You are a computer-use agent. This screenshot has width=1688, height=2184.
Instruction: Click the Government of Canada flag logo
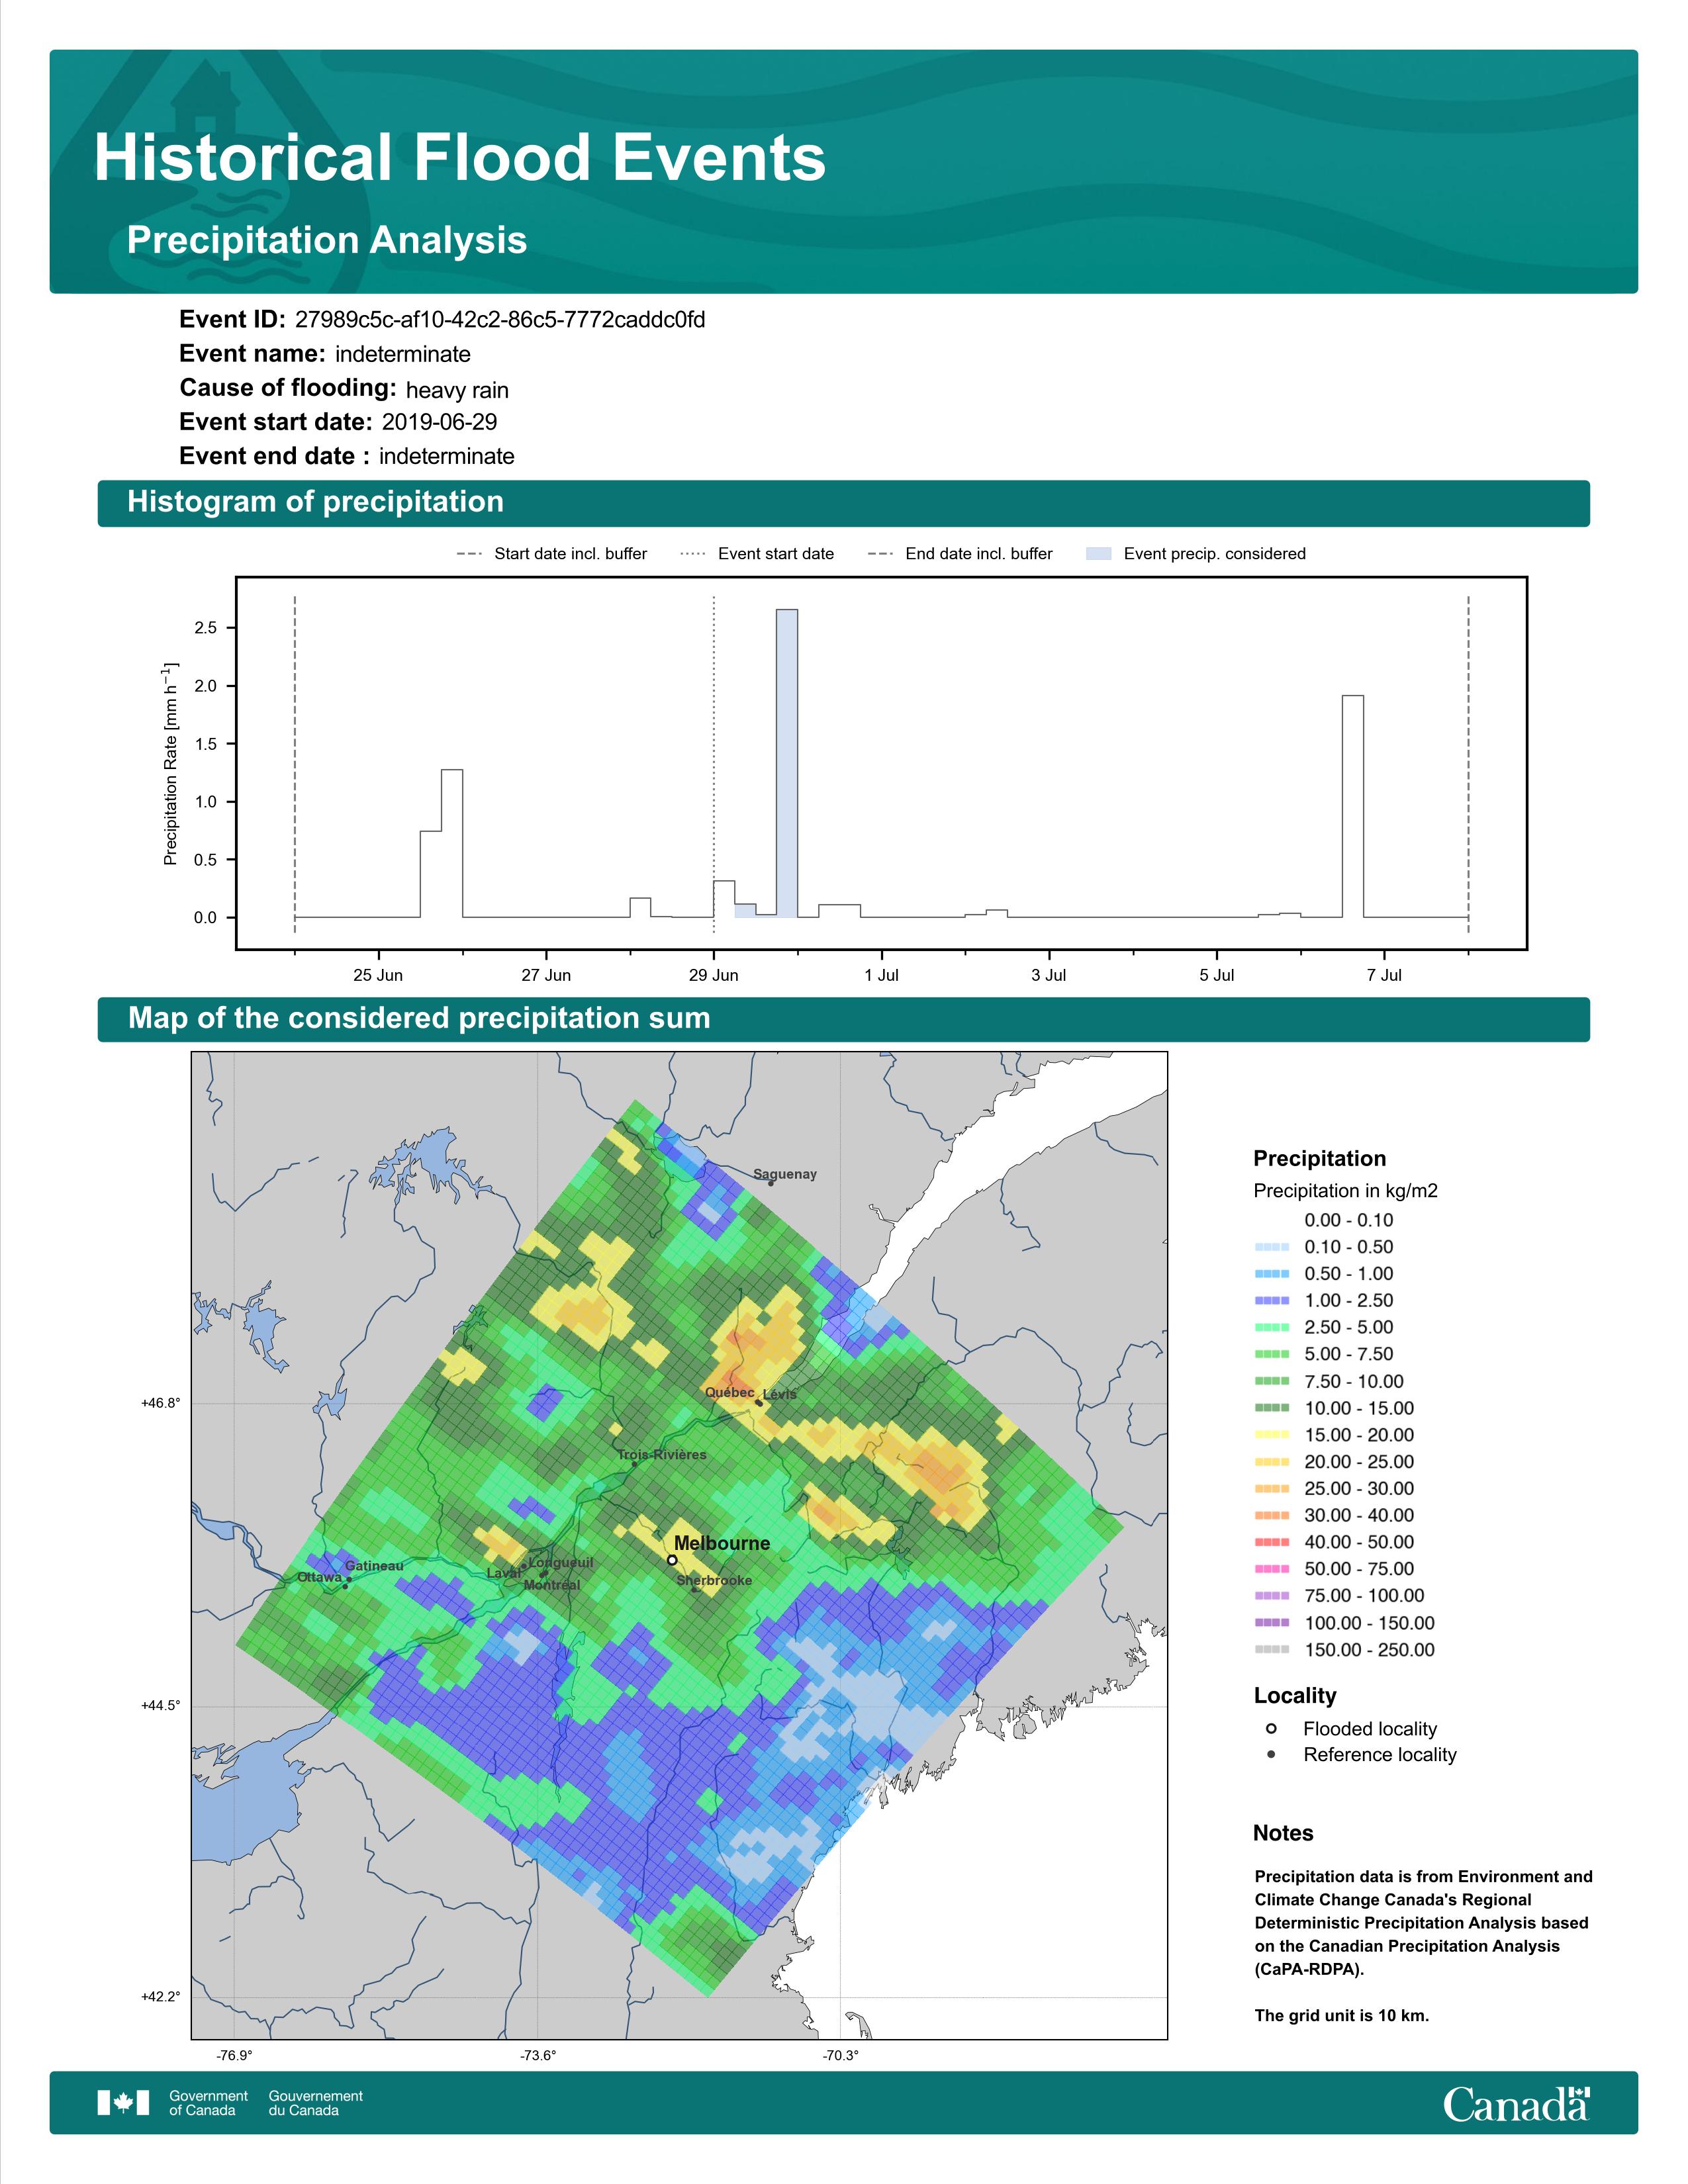(123, 2103)
